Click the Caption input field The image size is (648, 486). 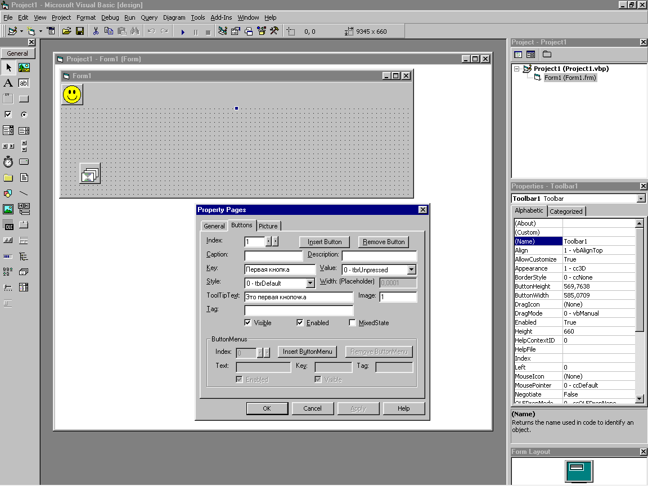[273, 256]
